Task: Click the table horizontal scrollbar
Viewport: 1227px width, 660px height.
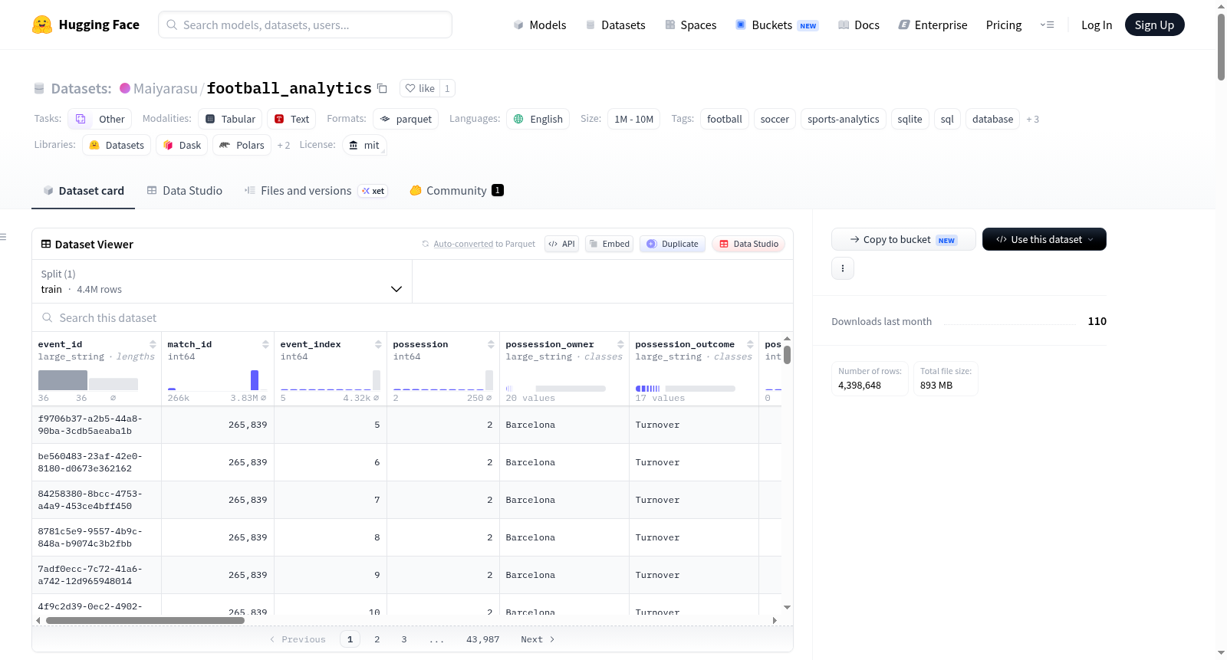Action: (145, 620)
